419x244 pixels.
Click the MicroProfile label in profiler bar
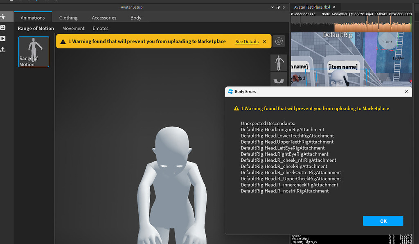(x=303, y=14)
